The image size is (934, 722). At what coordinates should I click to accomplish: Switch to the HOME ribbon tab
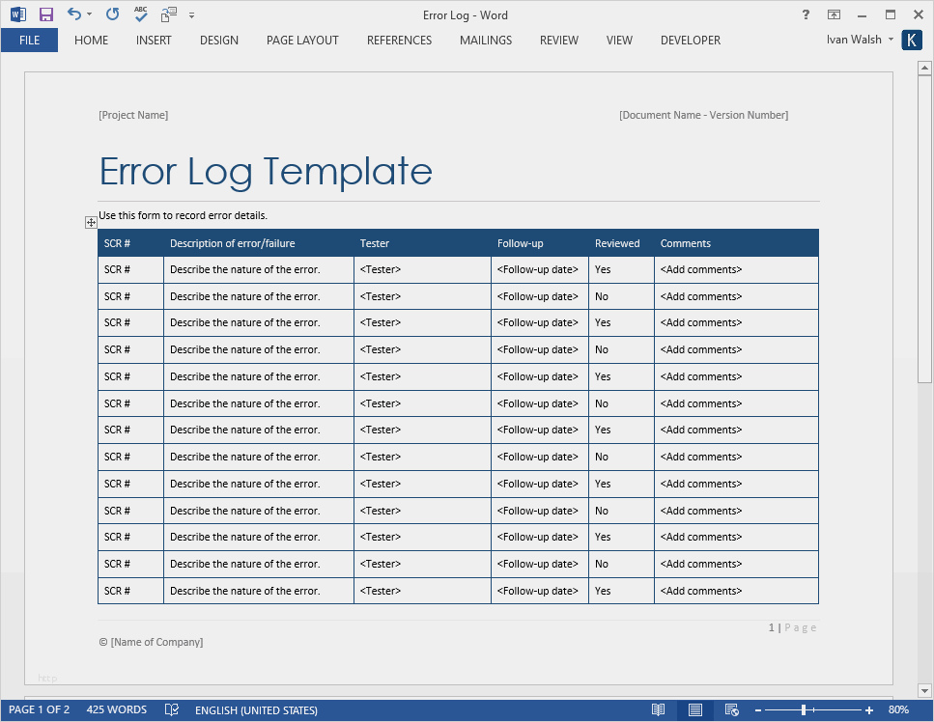click(x=91, y=41)
